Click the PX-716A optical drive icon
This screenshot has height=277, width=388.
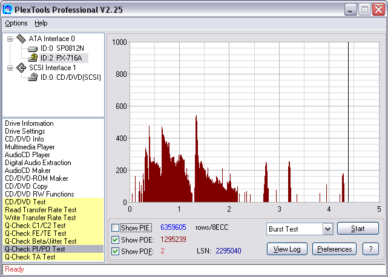tap(33, 58)
